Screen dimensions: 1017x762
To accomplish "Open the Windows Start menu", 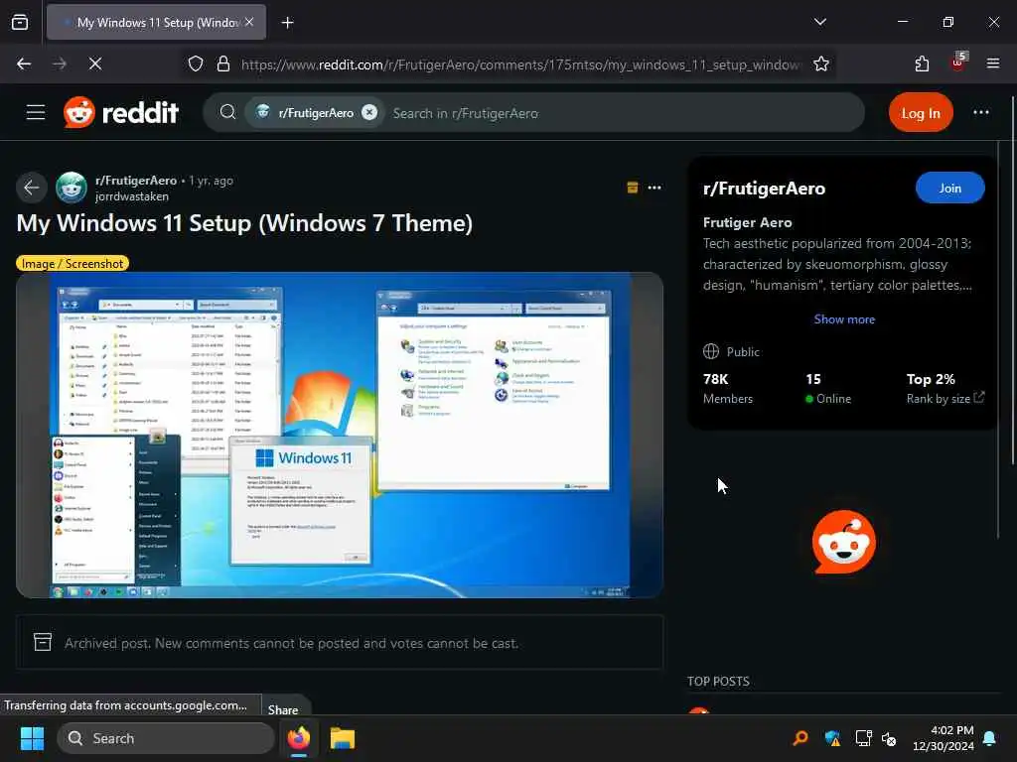I will coord(32,738).
